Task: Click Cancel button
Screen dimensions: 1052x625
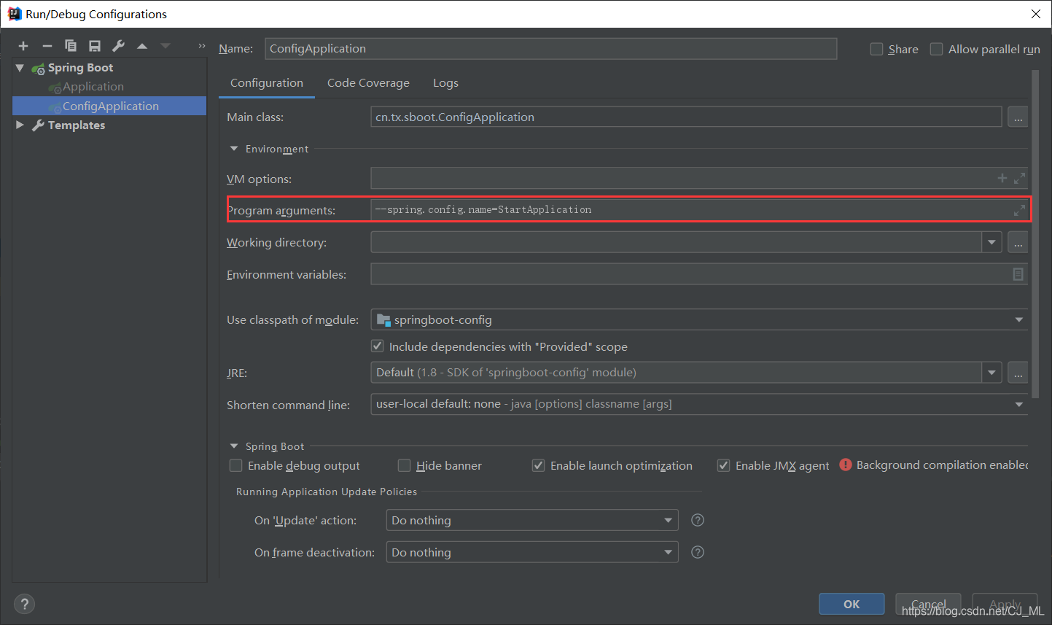Action: pos(928,604)
